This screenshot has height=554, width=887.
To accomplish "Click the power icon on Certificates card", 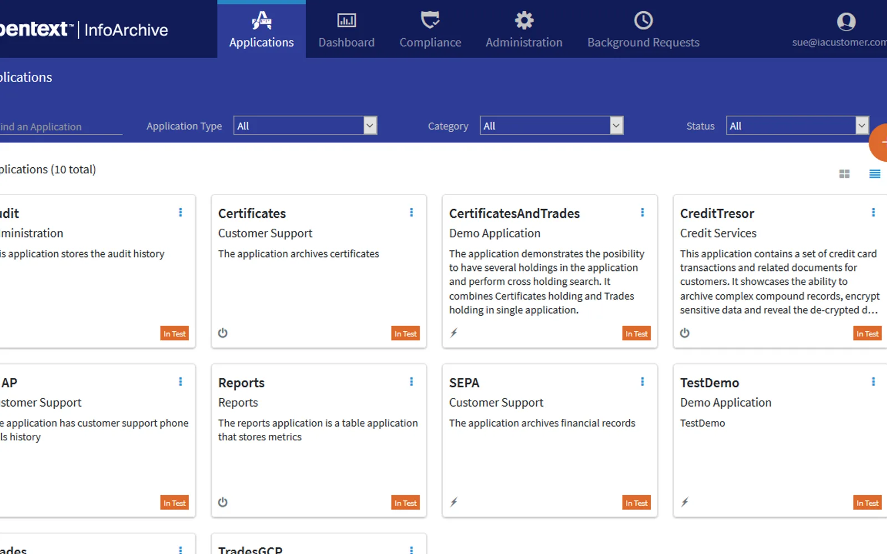I will 223,333.
